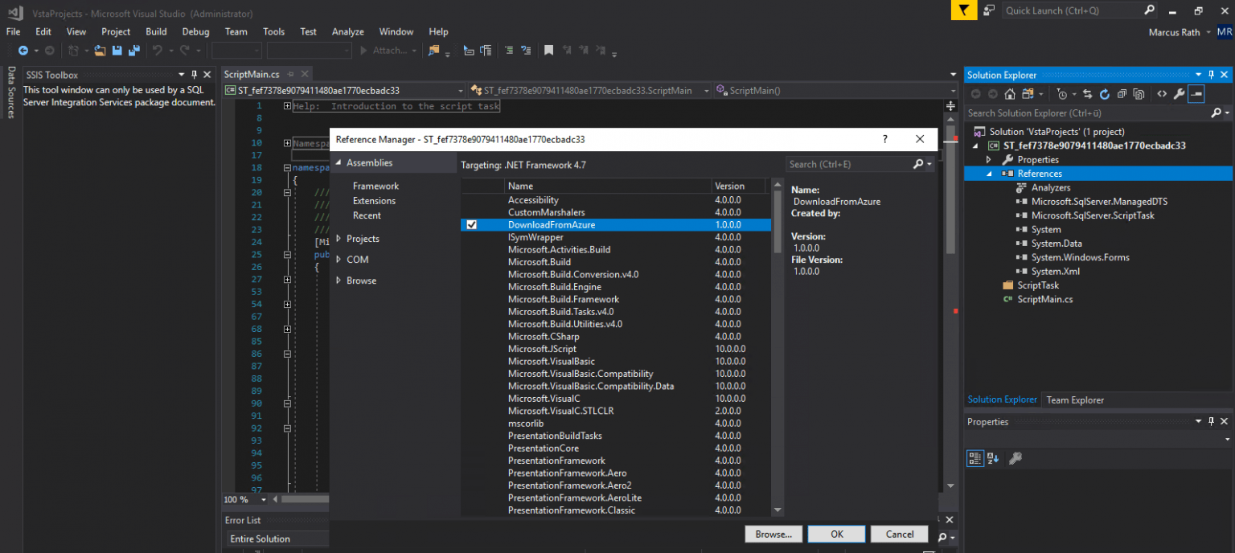
Task: Uncheck the DownloadFromAzure assembly checkbox
Action: click(471, 225)
